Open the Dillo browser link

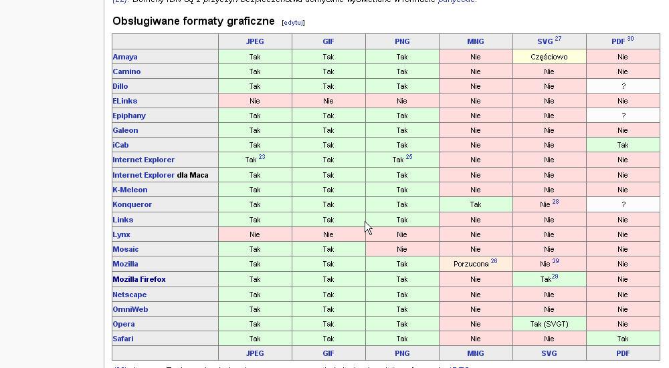point(120,86)
